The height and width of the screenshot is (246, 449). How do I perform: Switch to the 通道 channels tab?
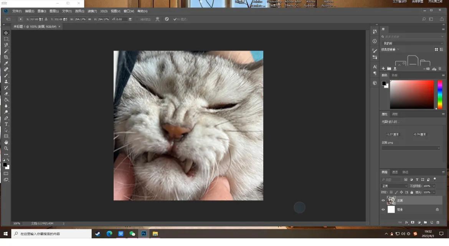tap(394, 172)
